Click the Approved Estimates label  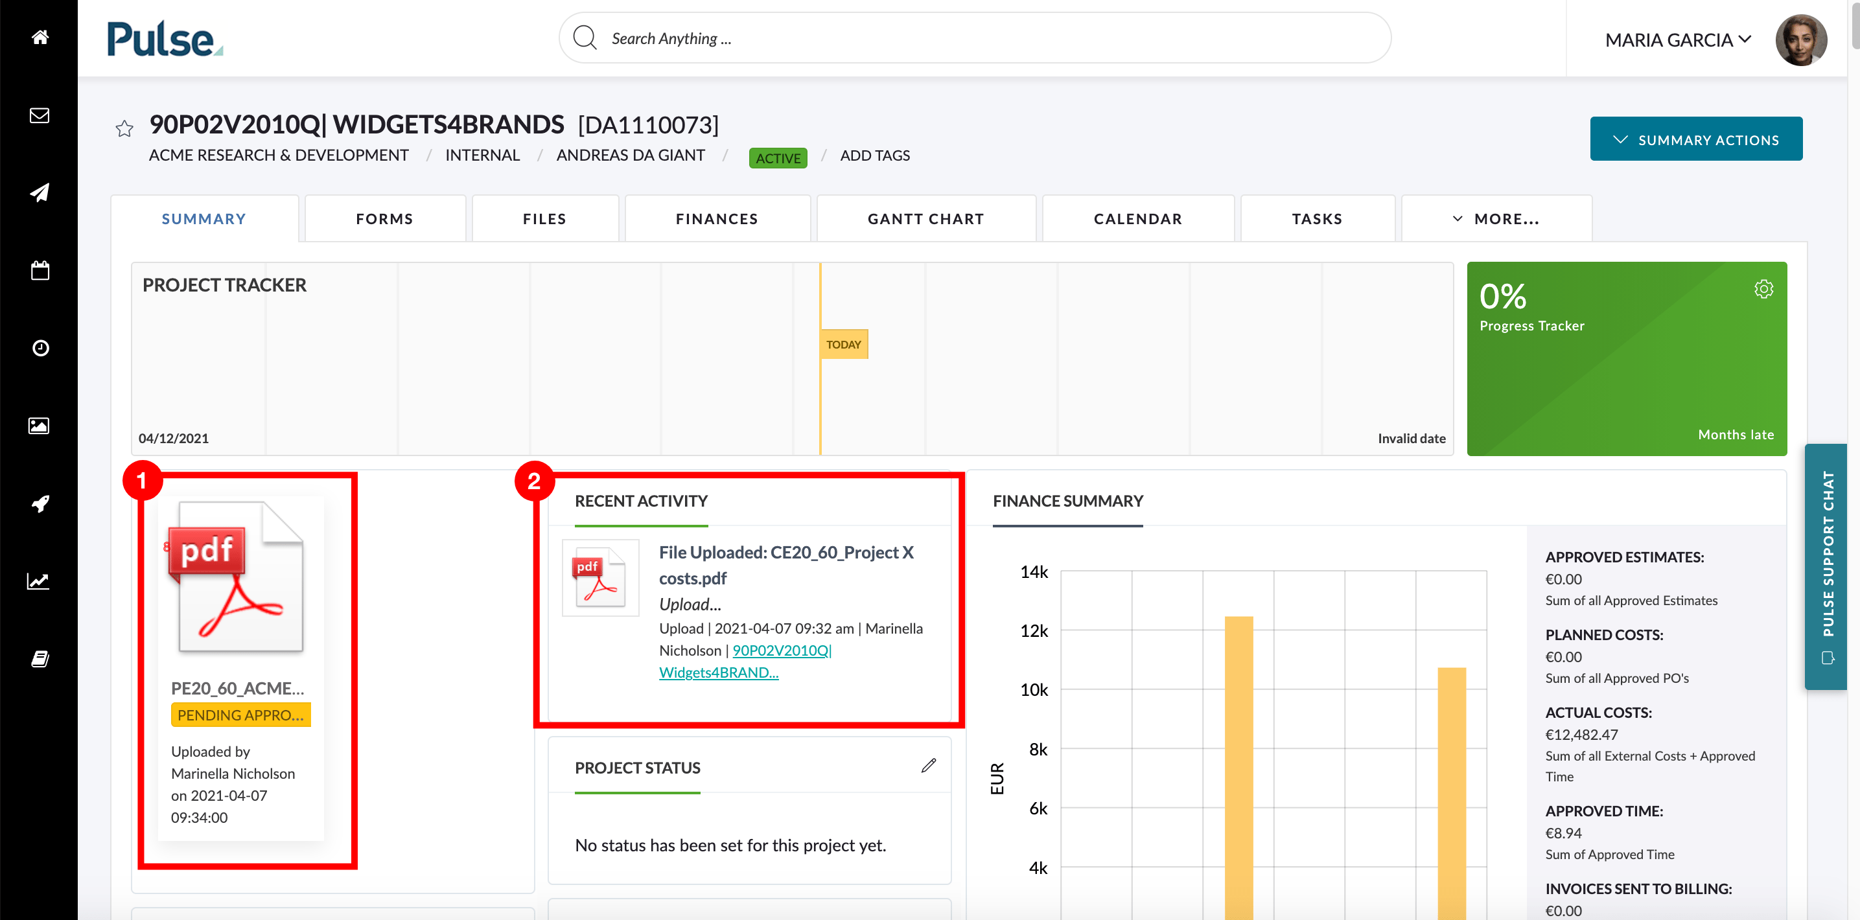pyautogui.click(x=1624, y=557)
